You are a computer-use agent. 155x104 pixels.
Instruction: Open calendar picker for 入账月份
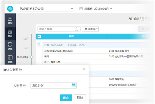74,85
